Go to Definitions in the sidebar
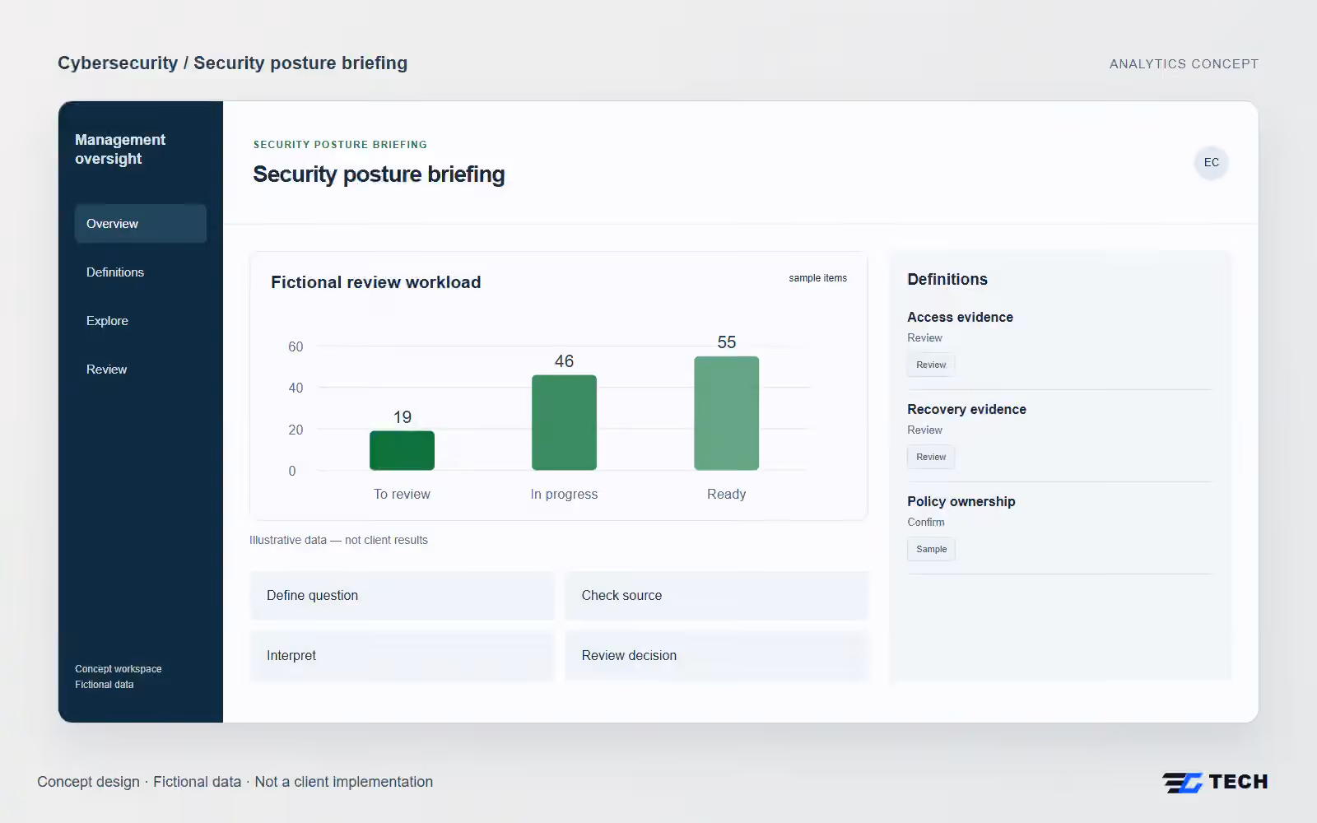The width and height of the screenshot is (1317, 823). coord(141,272)
